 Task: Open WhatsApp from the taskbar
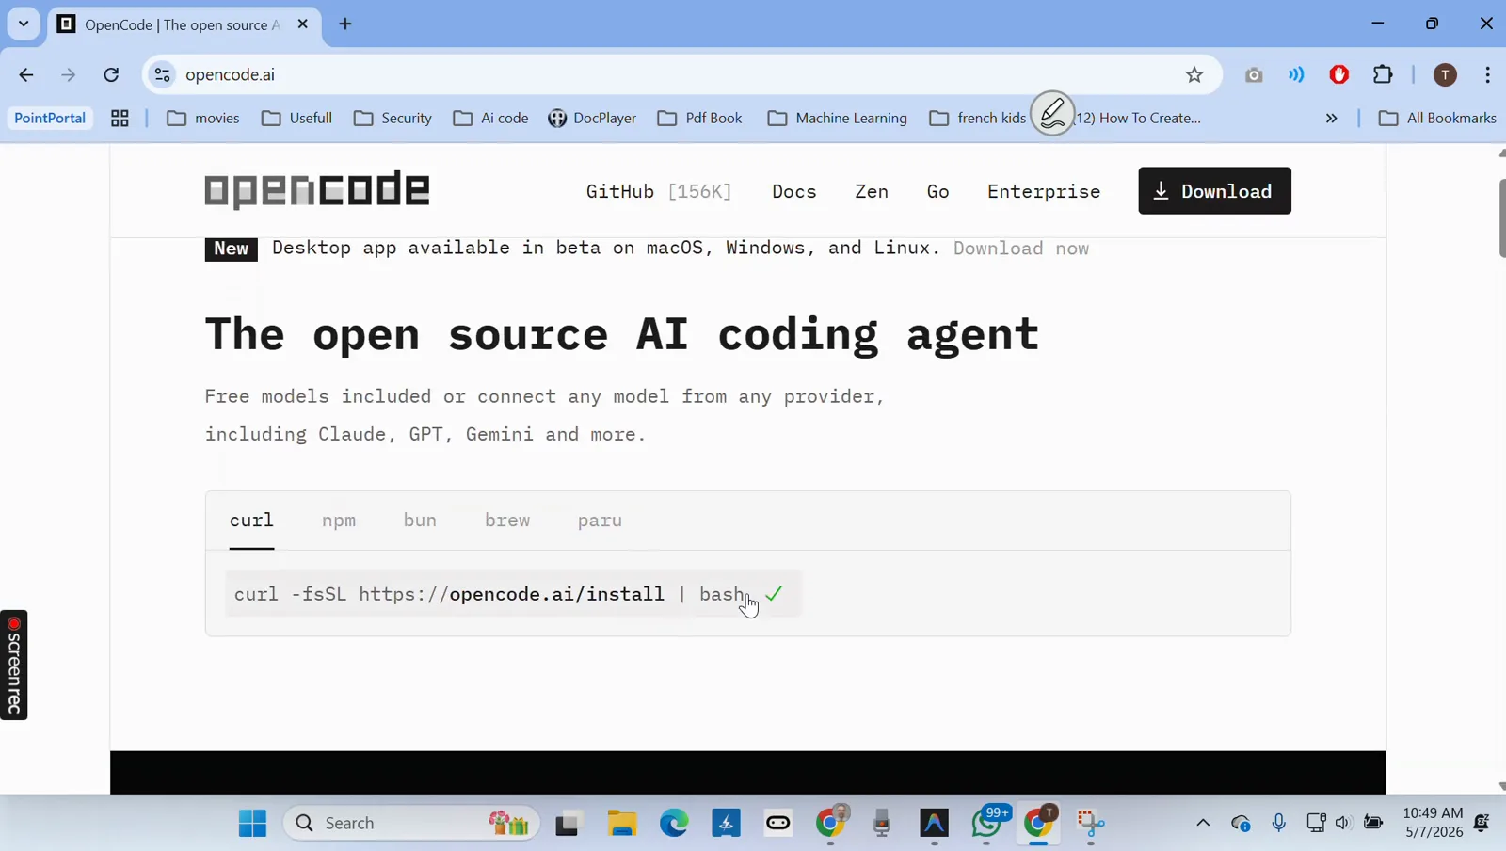pos(986,823)
